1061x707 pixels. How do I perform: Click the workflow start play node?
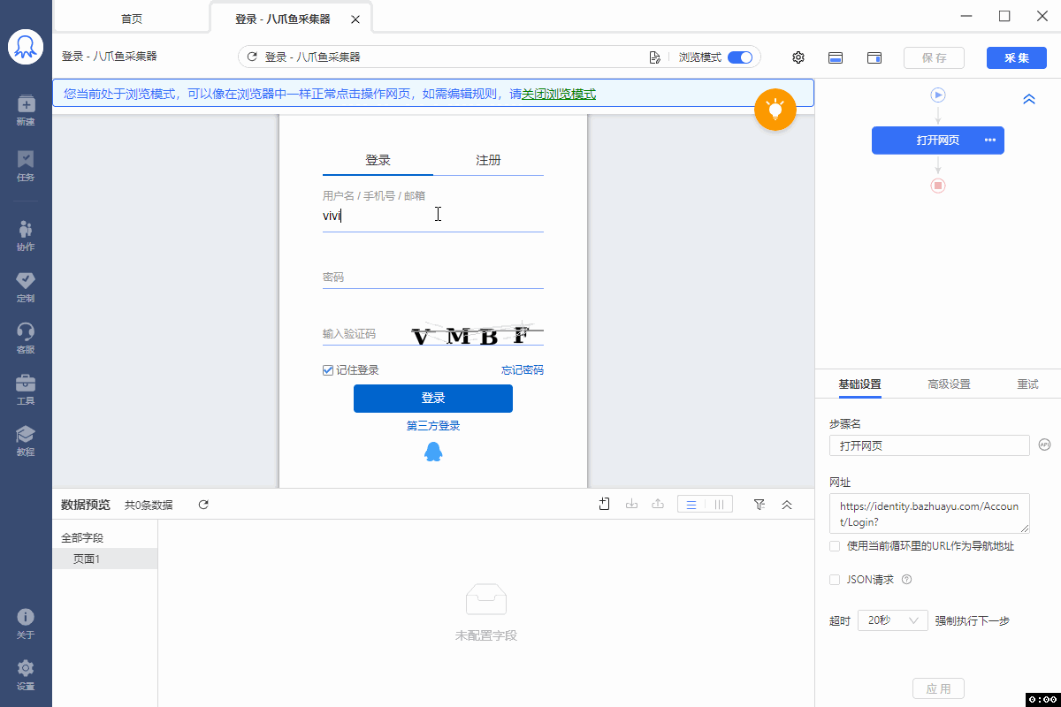pos(938,95)
